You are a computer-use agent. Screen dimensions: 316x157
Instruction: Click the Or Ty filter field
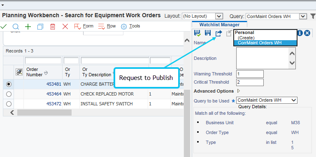[x=71, y=60]
